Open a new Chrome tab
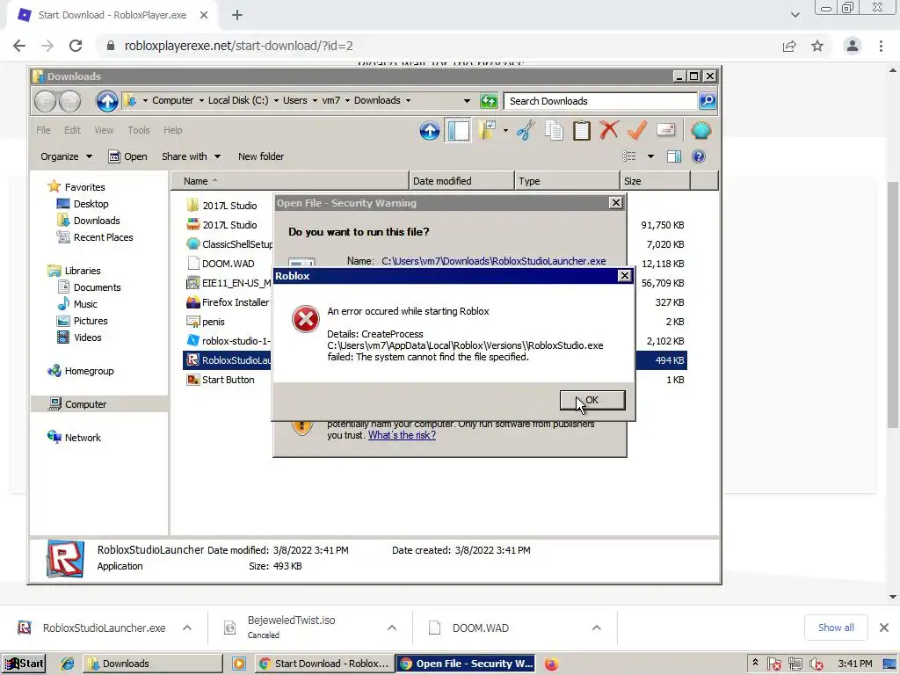 coord(237,15)
